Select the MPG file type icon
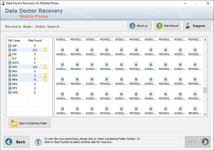 tap(10, 84)
